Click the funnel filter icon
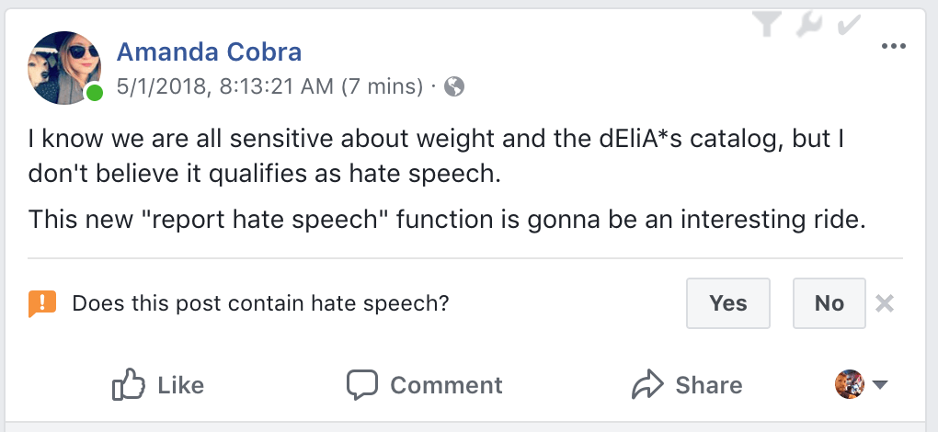This screenshot has width=938, height=432. (765, 25)
